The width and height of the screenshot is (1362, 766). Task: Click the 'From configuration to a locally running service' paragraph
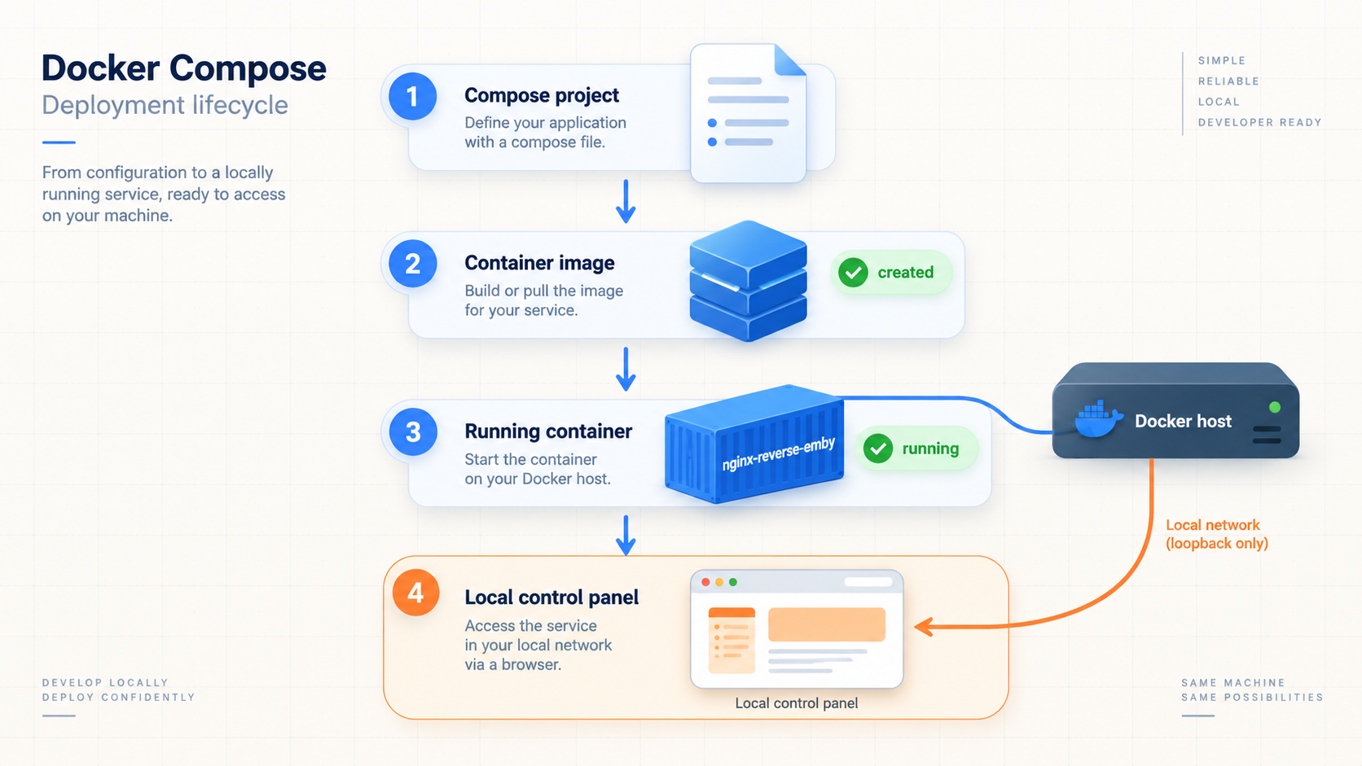[164, 194]
